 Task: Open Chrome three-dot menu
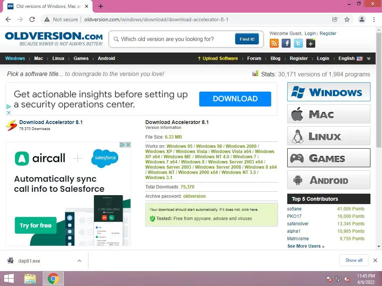(x=374, y=19)
